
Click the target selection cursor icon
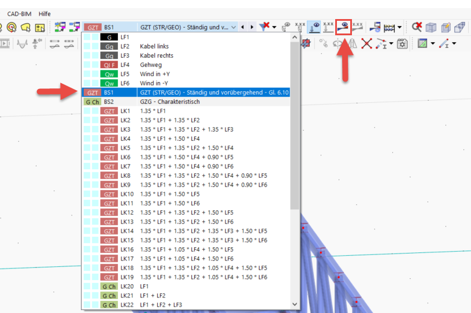click(12, 27)
